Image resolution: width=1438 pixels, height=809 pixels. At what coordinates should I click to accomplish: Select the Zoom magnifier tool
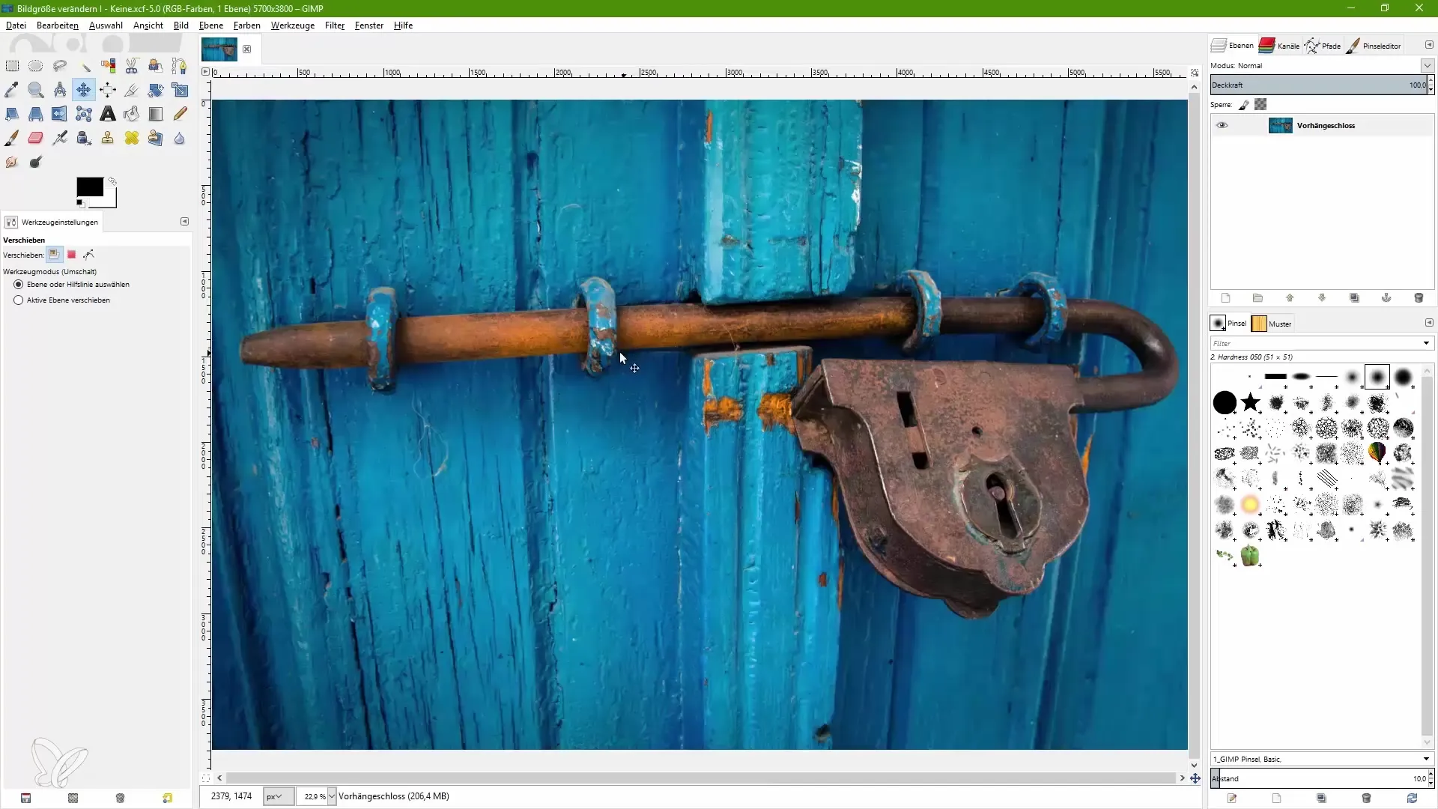(35, 90)
